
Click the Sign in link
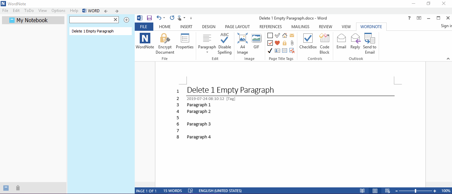click(x=446, y=26)
